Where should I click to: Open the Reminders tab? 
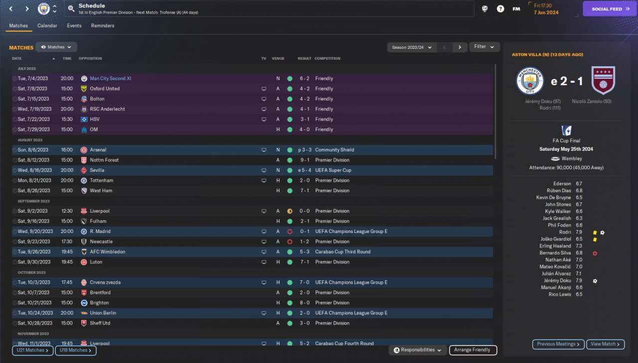(103, 25)
